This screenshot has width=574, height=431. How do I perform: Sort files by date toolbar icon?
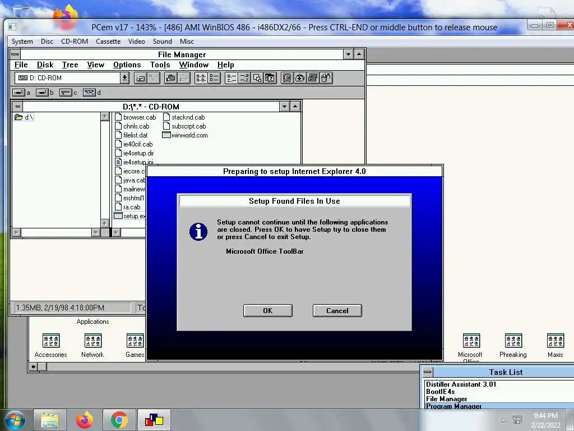(x=270, y=78)
